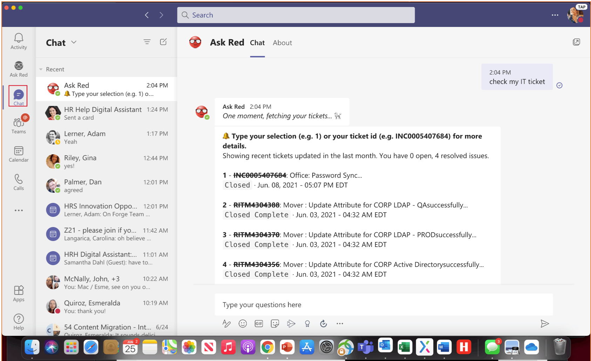Select the Chat tab for Ask Red
The width and height of the screenshot is (591, 361).
click(257, 43)
